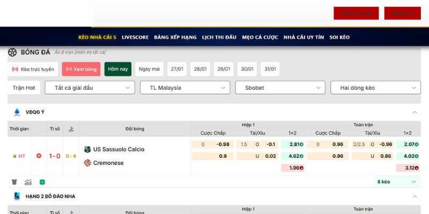Open the Tất cả giải đấu dropdown
429x214 pixels.
tap(90, 88)
